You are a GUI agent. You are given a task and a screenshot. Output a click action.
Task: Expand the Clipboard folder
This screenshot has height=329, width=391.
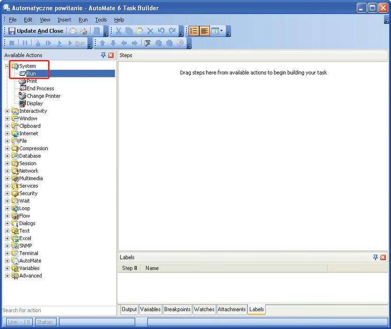[7, 126]
